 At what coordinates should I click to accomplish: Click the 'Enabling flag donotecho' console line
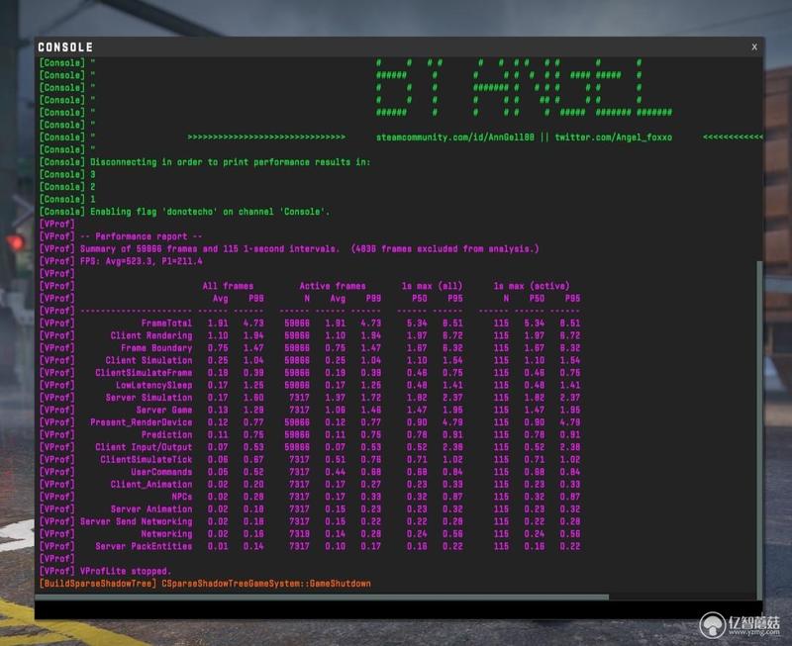pos(184,212)
